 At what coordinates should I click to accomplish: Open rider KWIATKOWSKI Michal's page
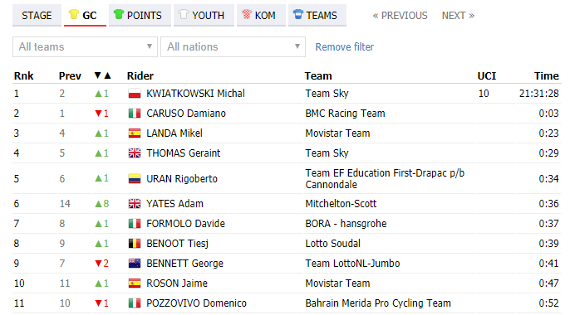(x=195, y=94)
